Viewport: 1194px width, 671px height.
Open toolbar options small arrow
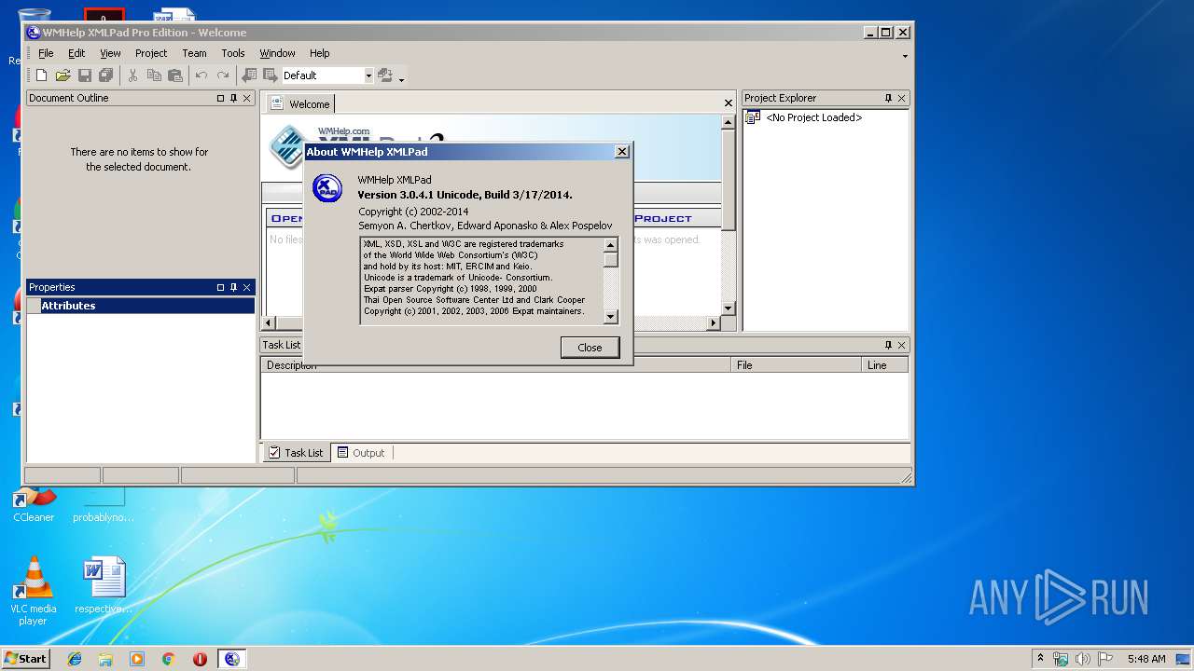402,78
